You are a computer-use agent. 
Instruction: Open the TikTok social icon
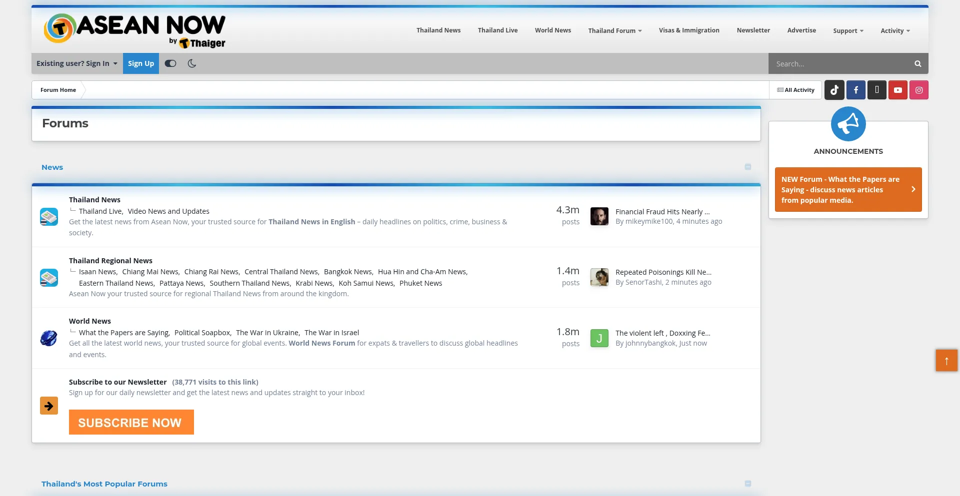pos(834,90)
